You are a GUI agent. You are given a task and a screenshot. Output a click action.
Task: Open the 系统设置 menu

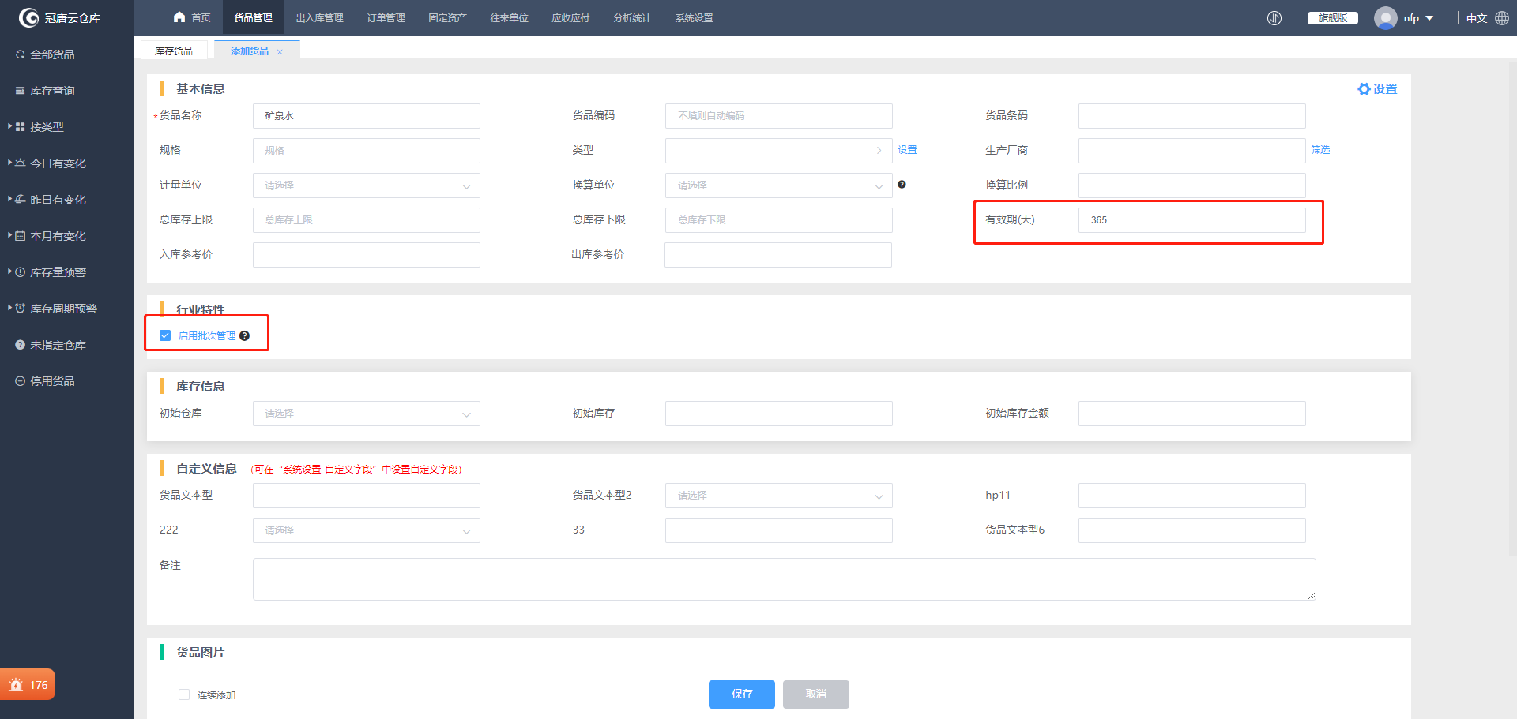pyautogui.click(x=694, y=17)
